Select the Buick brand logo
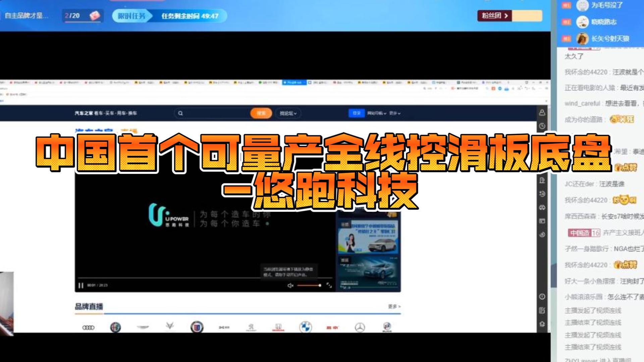644x362 pixels. point(387,327)
